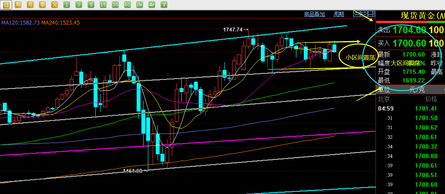
Task: Select tick row with price 1700.80
Action: pos(410,156)
